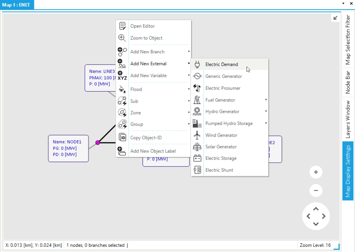
Task: Click the Copy Object-ID icon
Action: click(122, 138)
